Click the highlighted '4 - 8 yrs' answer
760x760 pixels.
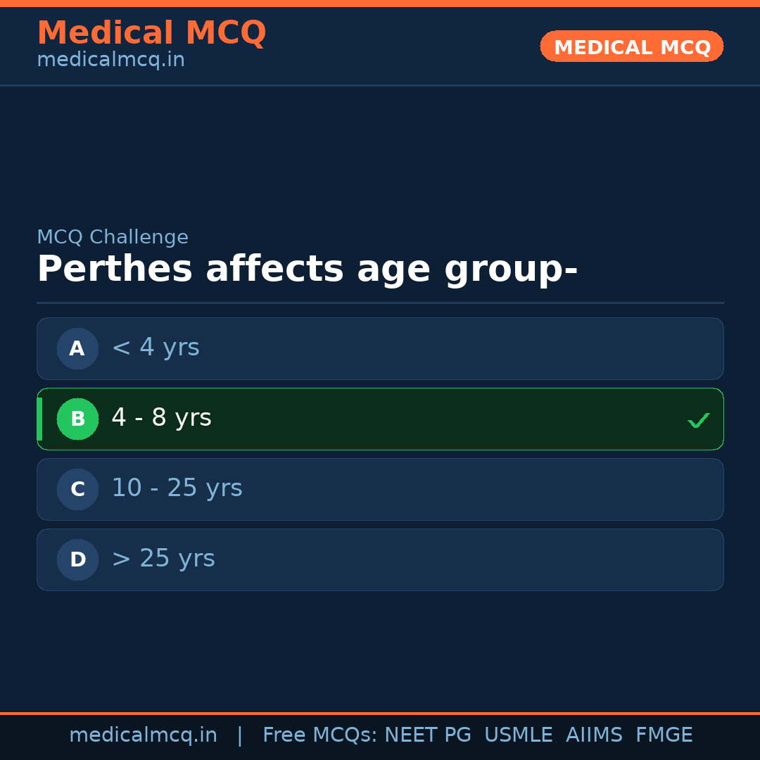(x=380, y=419)
